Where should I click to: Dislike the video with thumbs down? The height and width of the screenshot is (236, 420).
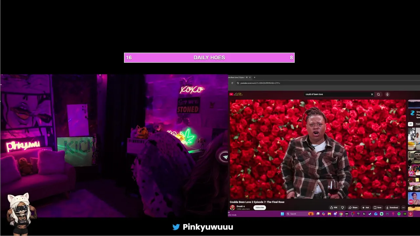[342, 207]
